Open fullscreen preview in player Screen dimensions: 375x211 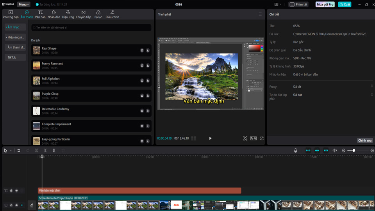(x=262, y=138)
